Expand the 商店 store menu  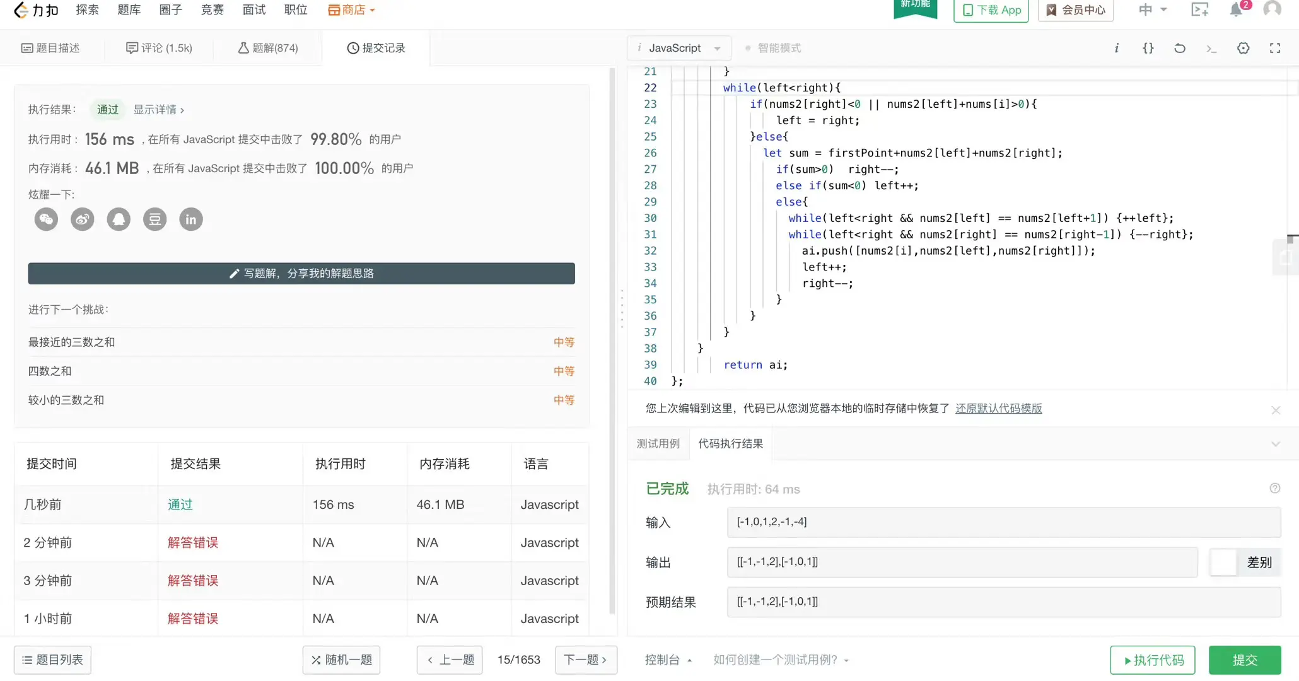[x=352, y=10]
